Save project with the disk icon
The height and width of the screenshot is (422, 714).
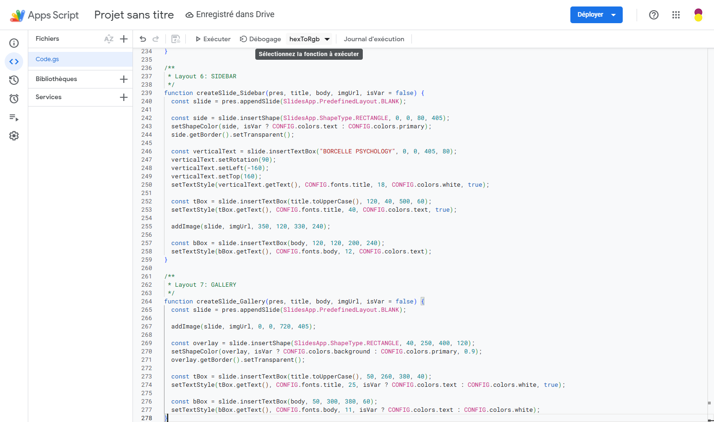tap(176, 39)
